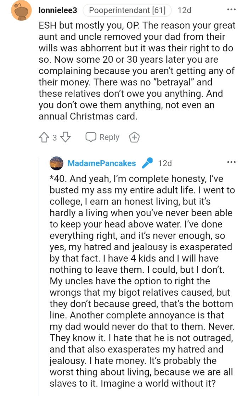Toggle upvote on lonnielee3's comment
This screenshot has height=396, width=248.
44,137
